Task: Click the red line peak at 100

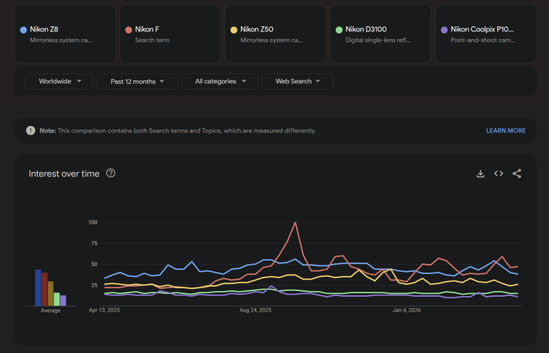Action: [x=295, y=223]
